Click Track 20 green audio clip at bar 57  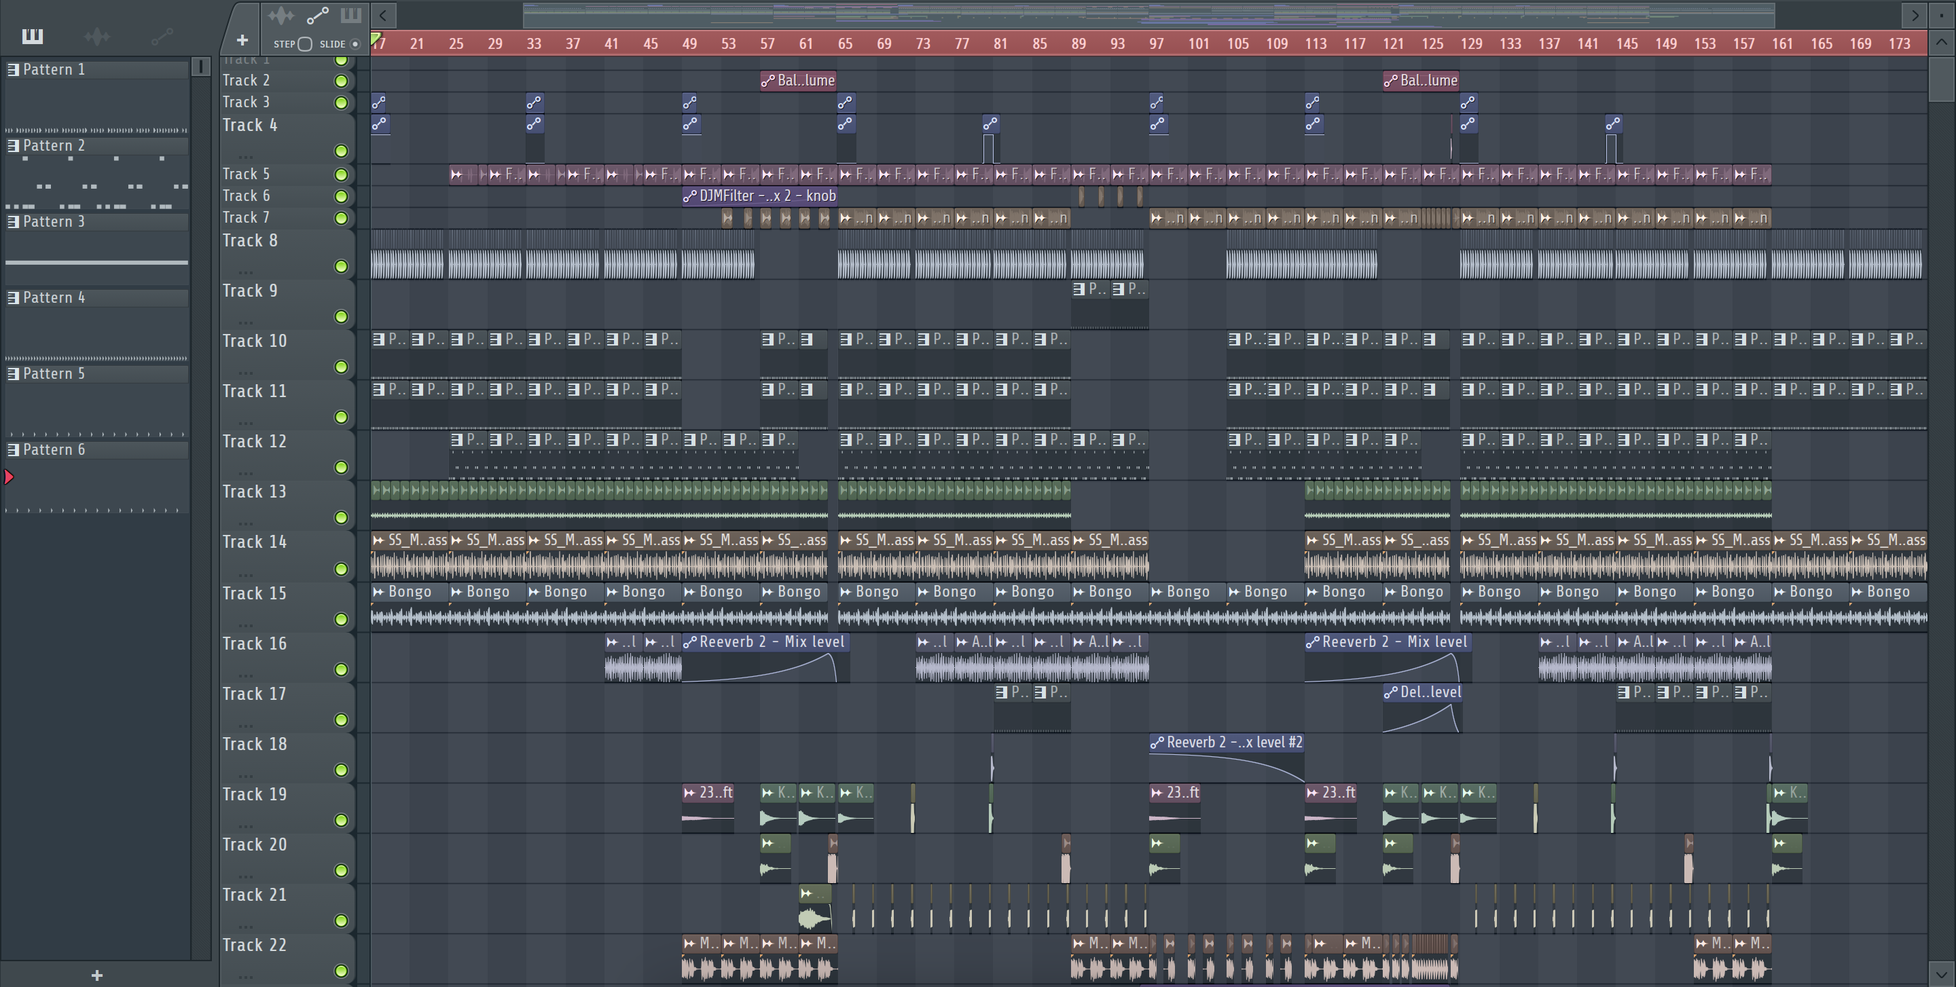775,858
